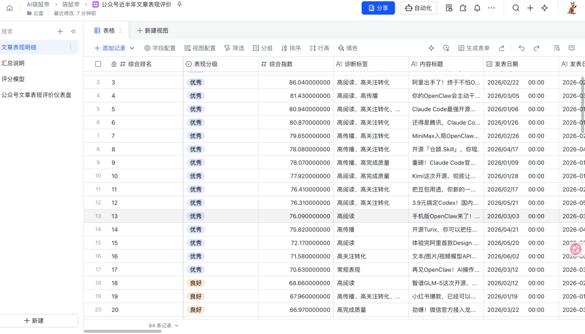Open 字段配置 field settings
Image resolution: width=585 pixels, height=334 pixels.
(x=160, y=48)
